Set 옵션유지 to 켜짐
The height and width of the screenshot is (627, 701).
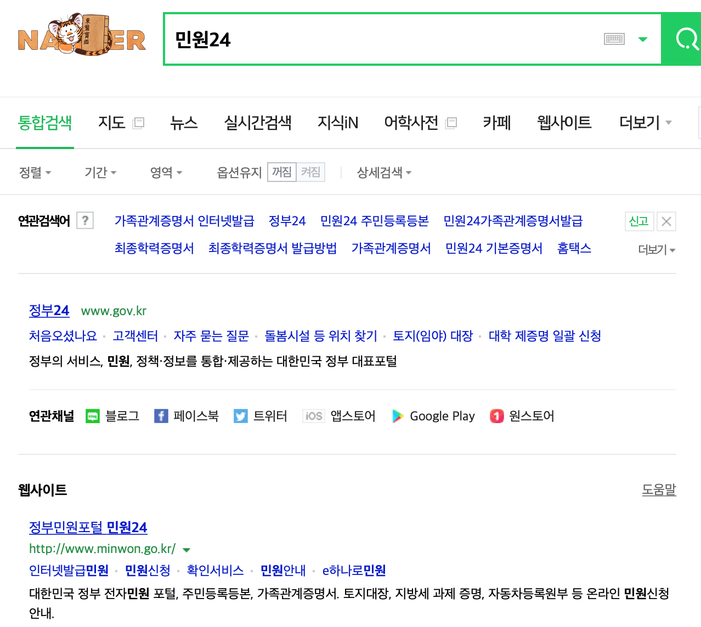coord(310,172)
